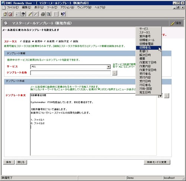Choose highlighted 依頼者名 in the popup menu
The width and height of the screenshot is (186, 181).
tap(148, 48)
